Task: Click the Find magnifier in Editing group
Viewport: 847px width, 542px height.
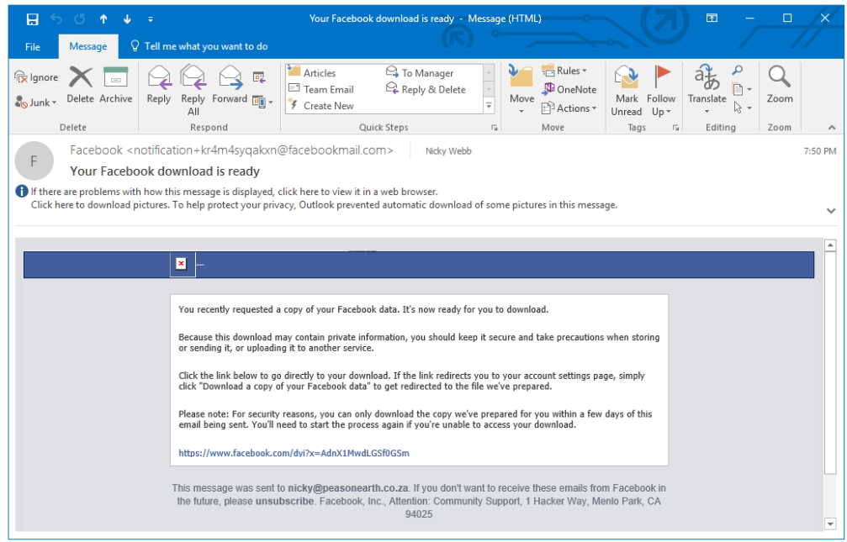Action: click(738, 71)
